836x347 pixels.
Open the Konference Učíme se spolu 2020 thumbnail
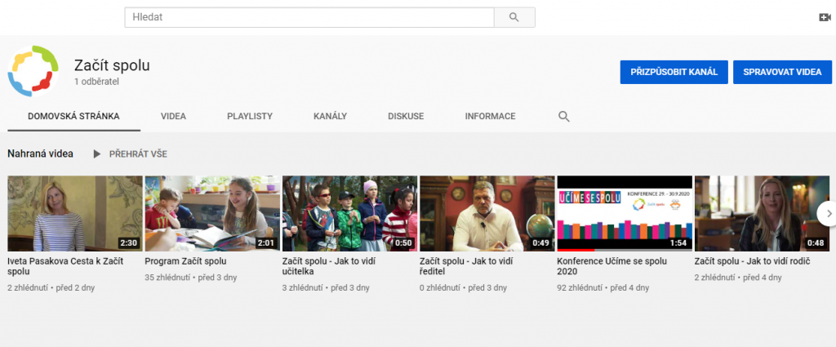coord(624,213)
